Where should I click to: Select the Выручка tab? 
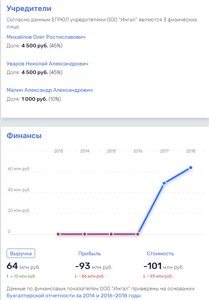pos(21,253)
